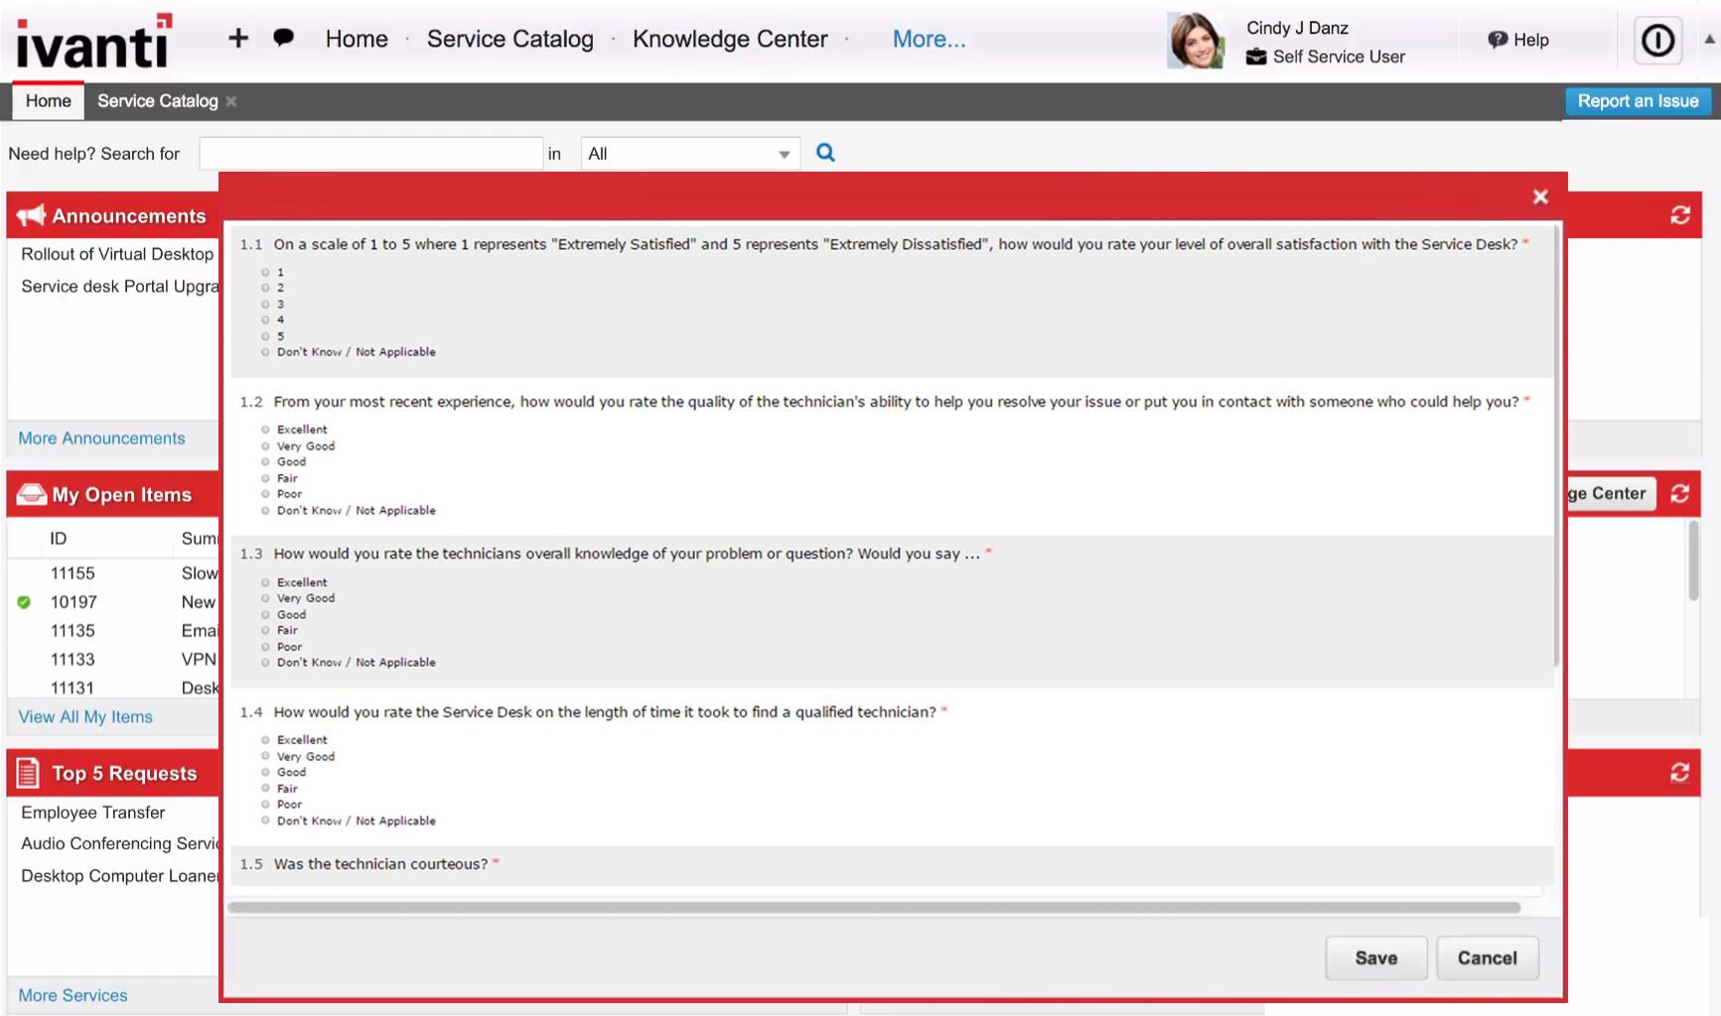Click green check status on 10197

[x=24, y=602]
